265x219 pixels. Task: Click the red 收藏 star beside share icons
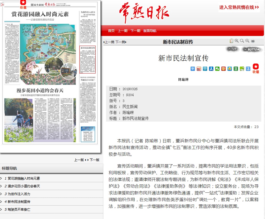coord(256,68)
